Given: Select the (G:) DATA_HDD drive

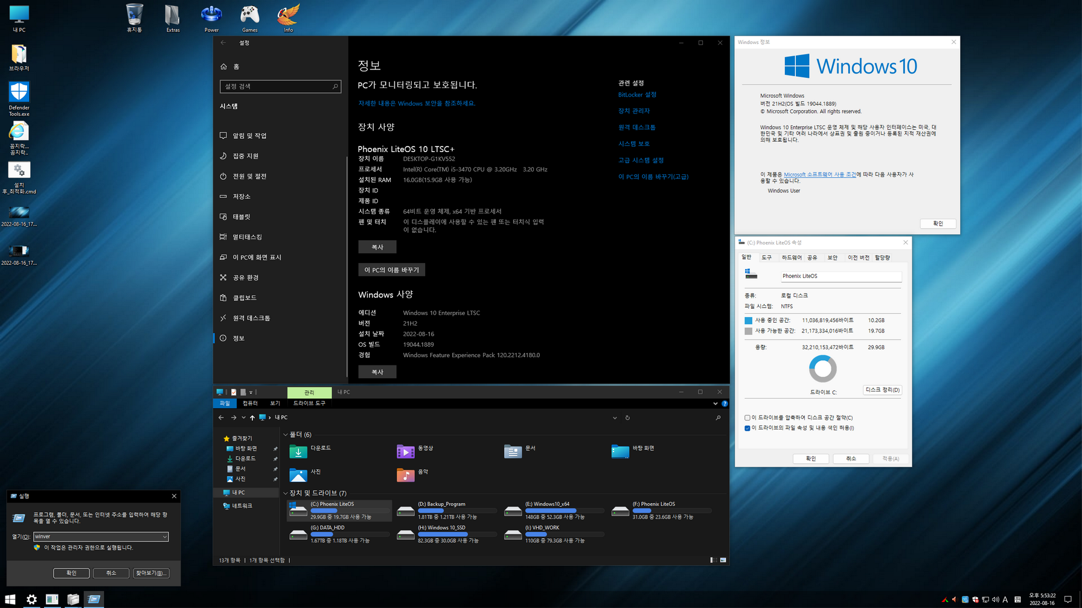Looking at the screenshot, I should 338,534.
